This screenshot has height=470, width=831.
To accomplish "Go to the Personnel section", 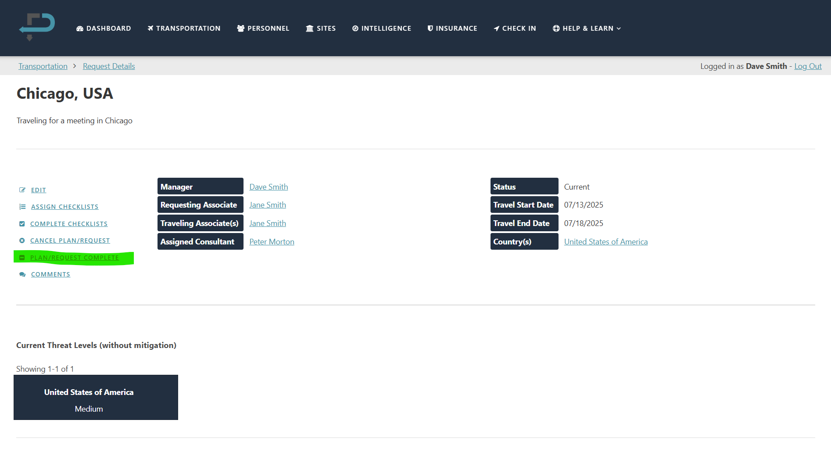I will pos(263,29).
